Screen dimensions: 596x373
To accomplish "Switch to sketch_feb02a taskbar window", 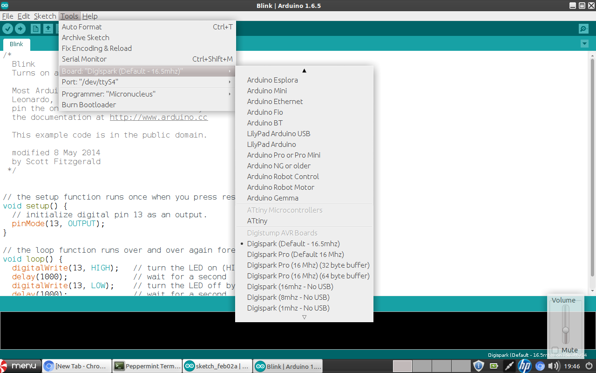I will [x=217, y=366].
